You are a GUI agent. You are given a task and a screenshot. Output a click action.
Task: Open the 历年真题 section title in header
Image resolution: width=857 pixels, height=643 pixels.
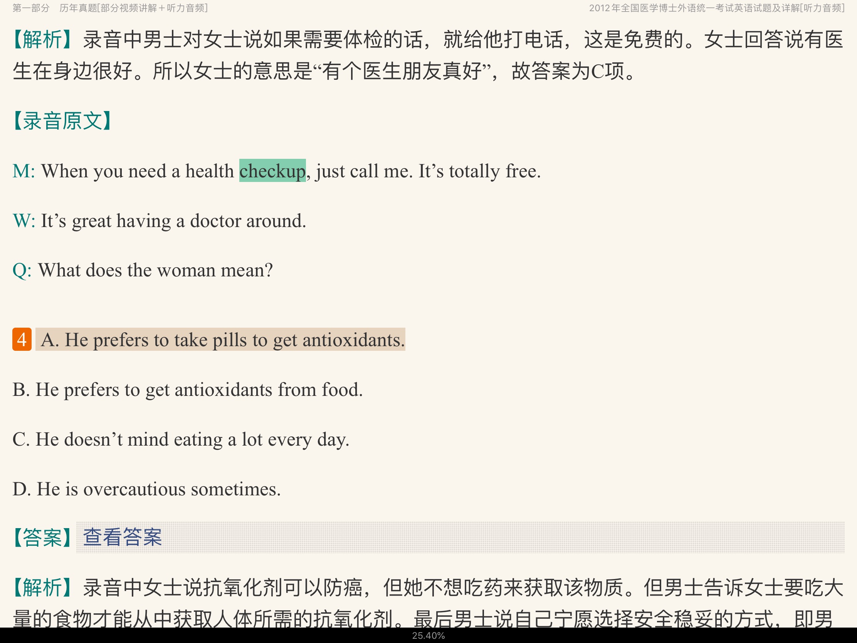(134, 8)
